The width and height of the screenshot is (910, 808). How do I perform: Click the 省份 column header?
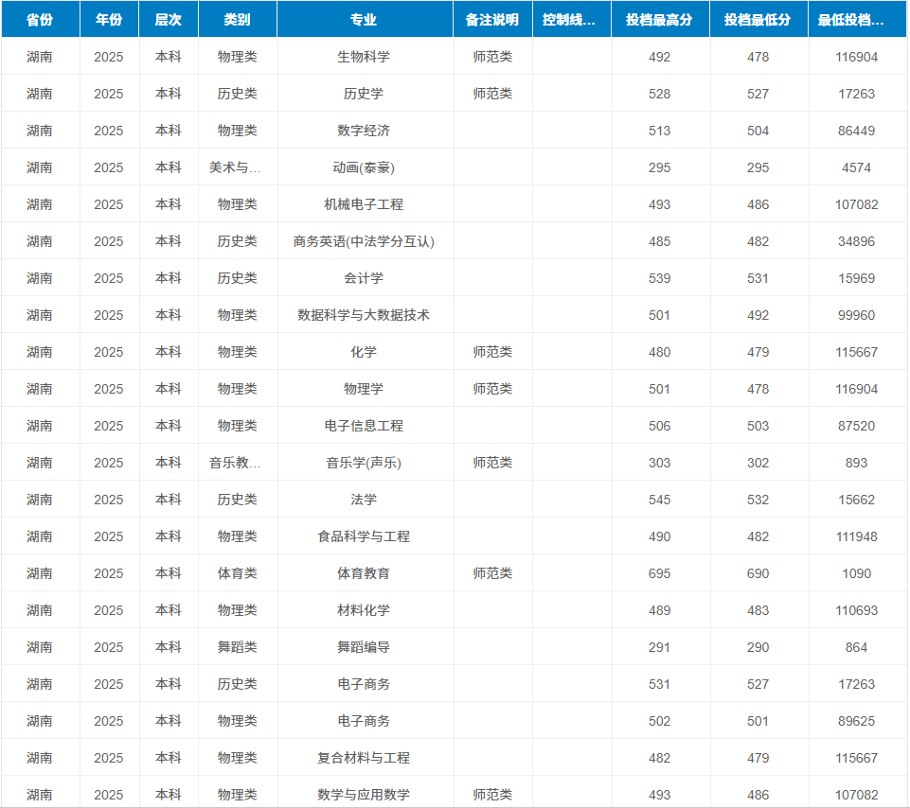point(40,19)
